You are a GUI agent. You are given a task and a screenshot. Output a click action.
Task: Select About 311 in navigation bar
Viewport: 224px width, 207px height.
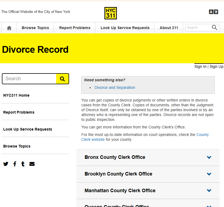[x=169, y=28]
